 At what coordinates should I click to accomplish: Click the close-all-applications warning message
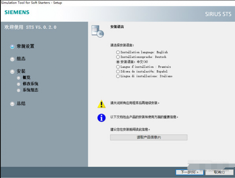tap(135, 103)
